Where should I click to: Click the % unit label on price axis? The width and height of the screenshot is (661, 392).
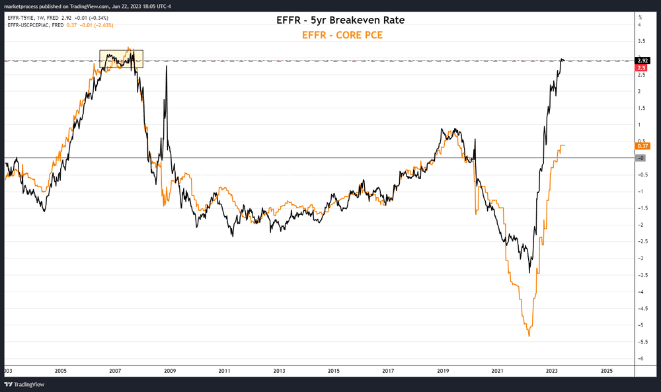640,15
